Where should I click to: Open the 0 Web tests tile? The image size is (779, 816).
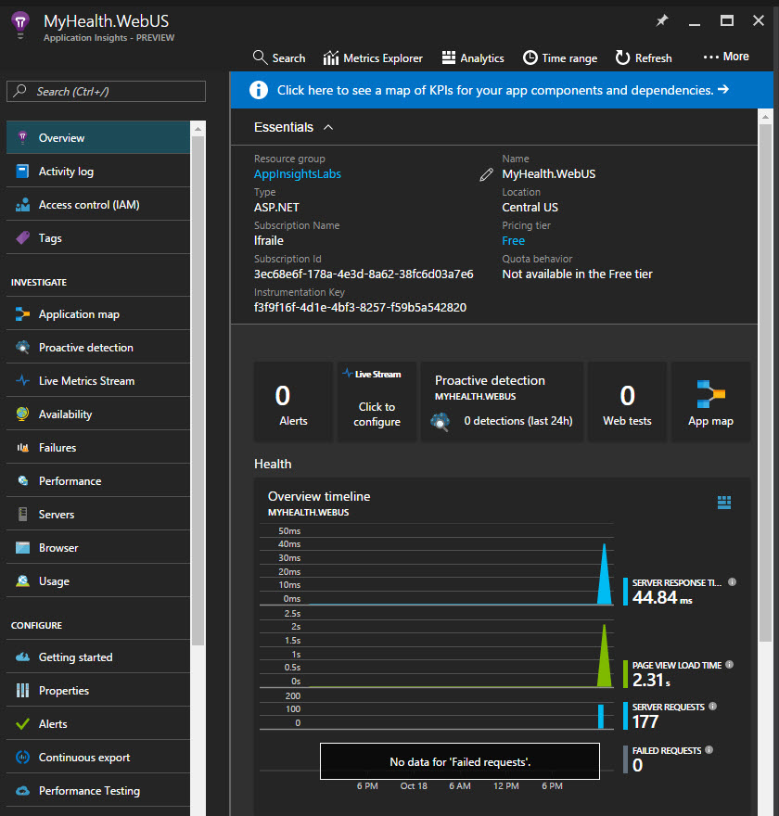627,402
